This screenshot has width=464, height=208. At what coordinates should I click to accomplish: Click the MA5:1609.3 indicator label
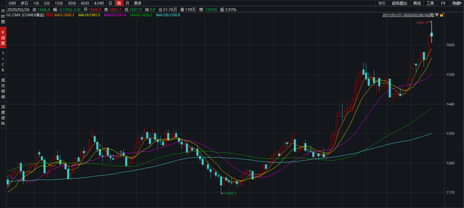point(64,15)
